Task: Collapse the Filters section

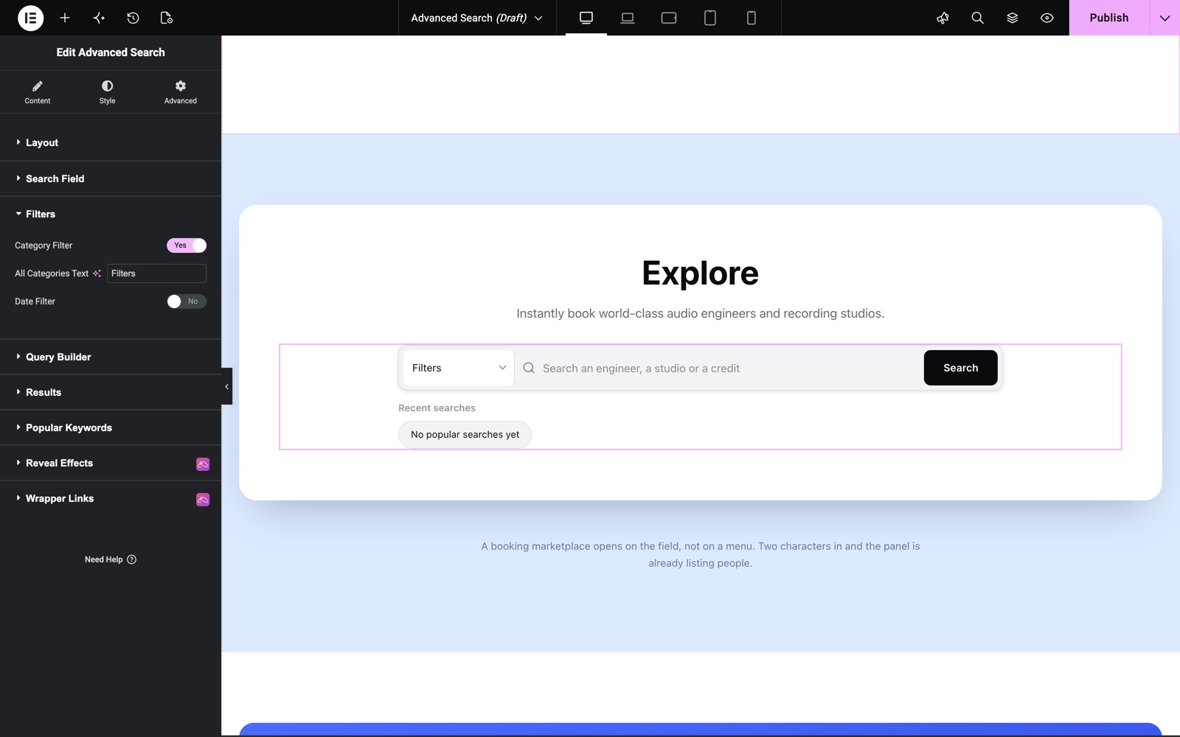Action: pyautogui.click(x=111, y=214)
